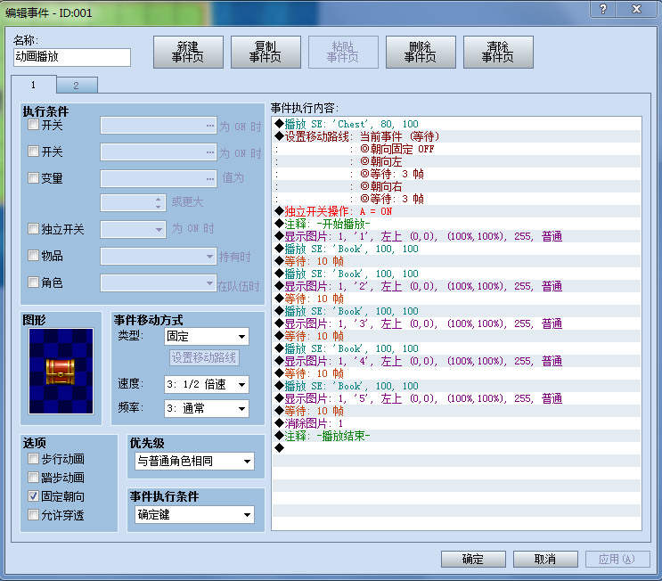This screenshot has height=581, width=662.
Task: Click ellipsis button of first 开关 field
Action: pyautogui.click(x=210, y=126)
